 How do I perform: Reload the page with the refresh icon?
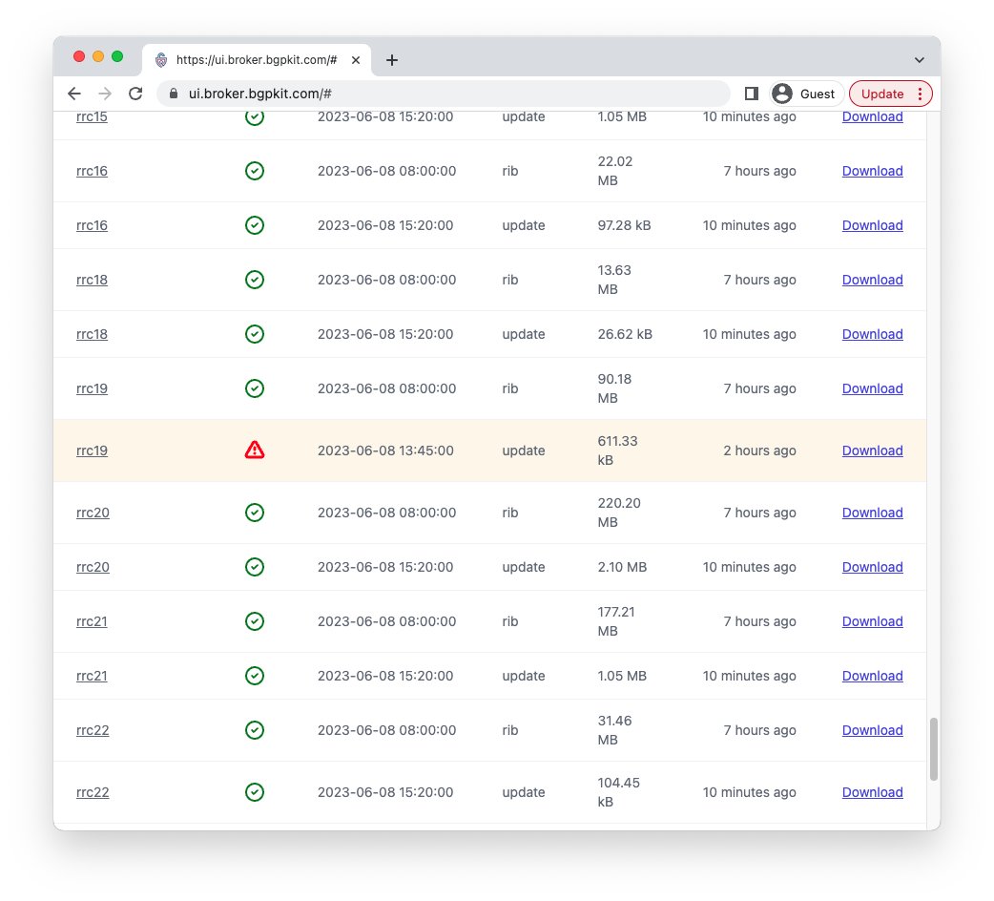coord(135,94)
